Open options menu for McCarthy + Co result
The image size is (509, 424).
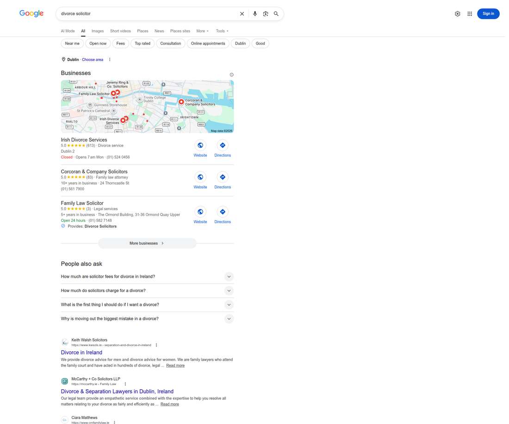coord(125,384)
